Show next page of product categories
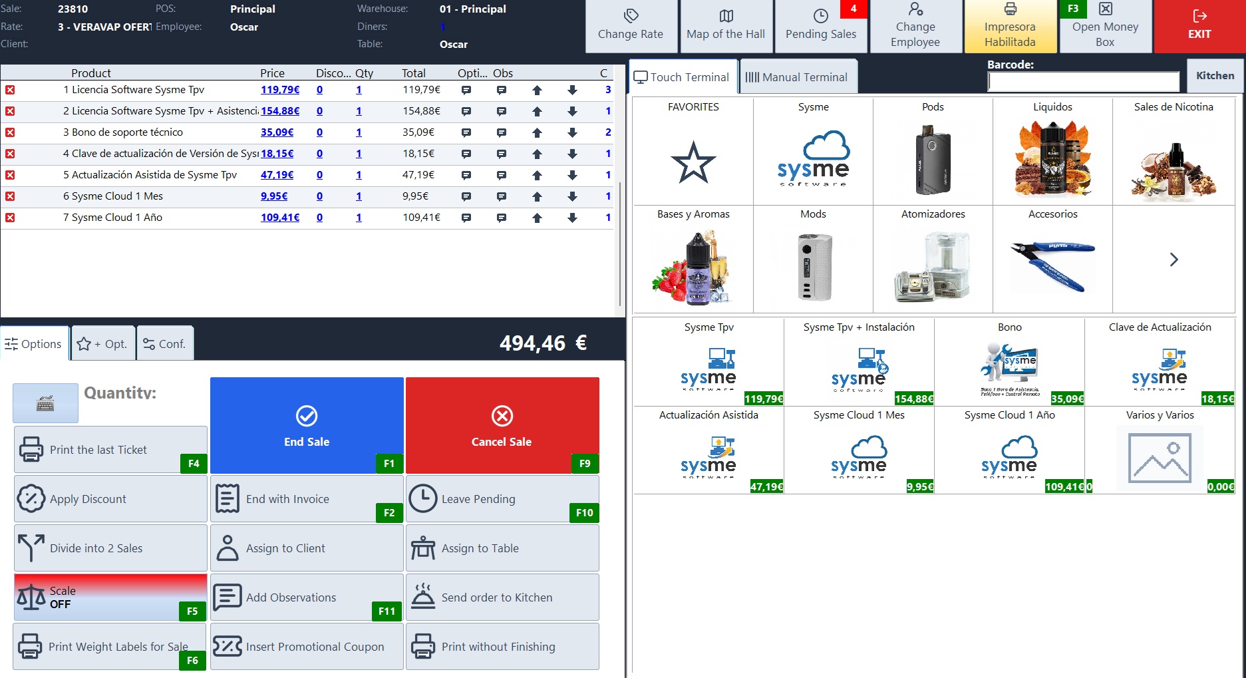The height and width of the screenshot is (678, 1246). click(1173, 259)
